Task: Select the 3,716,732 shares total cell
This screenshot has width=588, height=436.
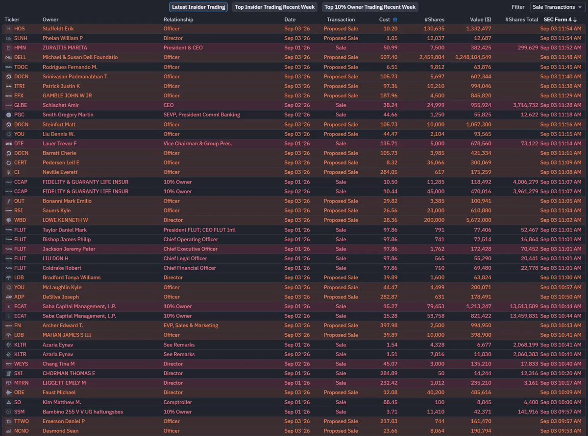Action: [525, 105]
